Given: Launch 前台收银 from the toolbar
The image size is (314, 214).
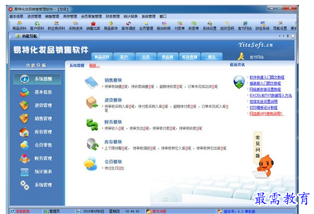Looking at the screenshot, I should pyautogui.click(x=164, y=26).
